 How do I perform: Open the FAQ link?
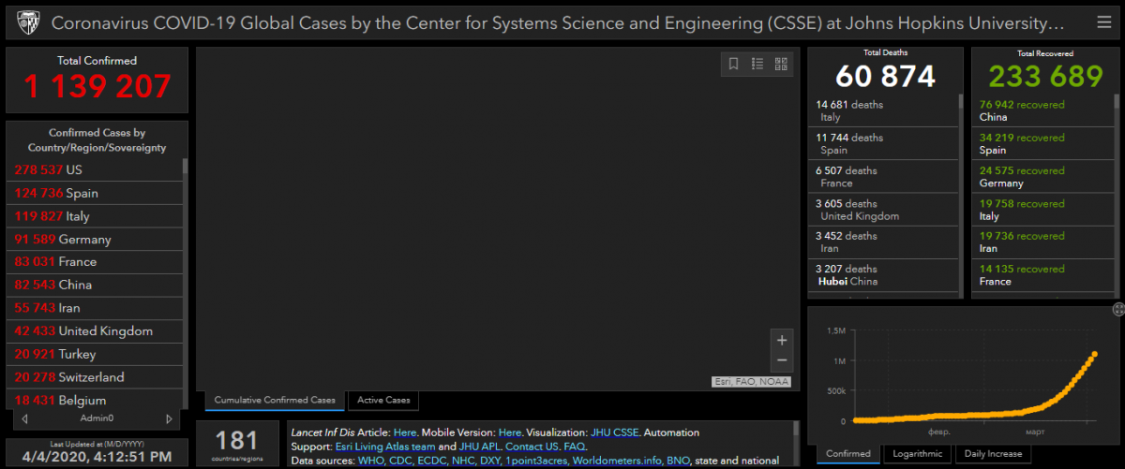pos(575,447)
